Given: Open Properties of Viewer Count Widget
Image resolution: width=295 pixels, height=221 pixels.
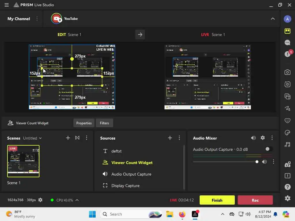Looking at the screenshot, I should (84, 123).
